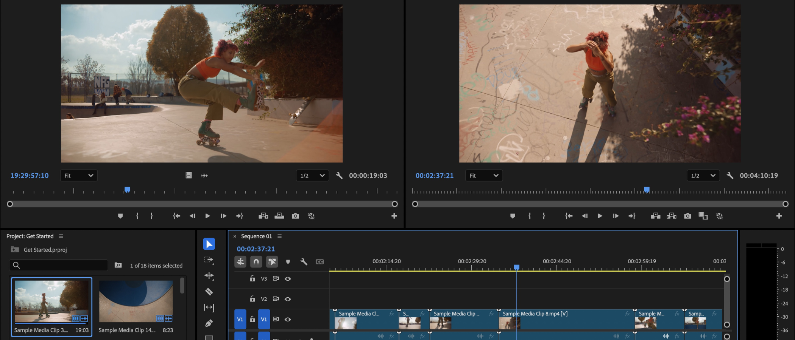Select the Pen tool in the tools panel
The image size is (795, 340).
(209, 323)
